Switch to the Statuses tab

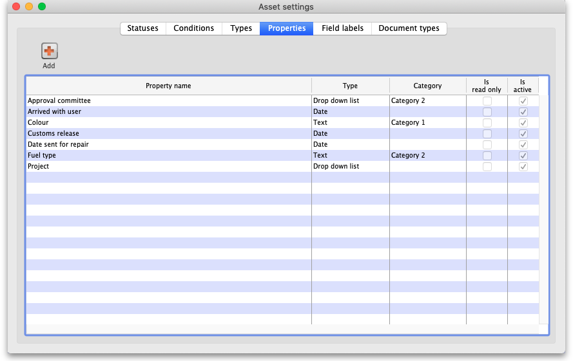(142, 28)
